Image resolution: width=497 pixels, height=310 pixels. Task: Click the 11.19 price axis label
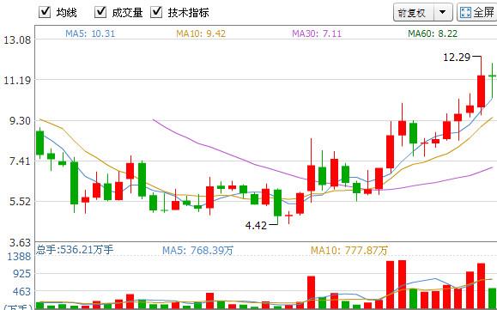pos(17,81)
